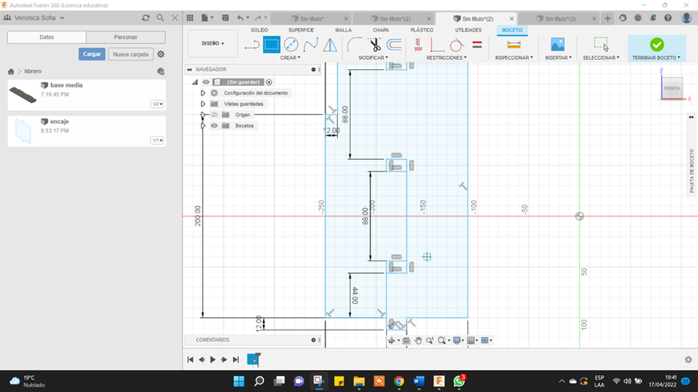The image size is (698, 392).
Task: Select the Mirror tool icon
Action: 330,45
